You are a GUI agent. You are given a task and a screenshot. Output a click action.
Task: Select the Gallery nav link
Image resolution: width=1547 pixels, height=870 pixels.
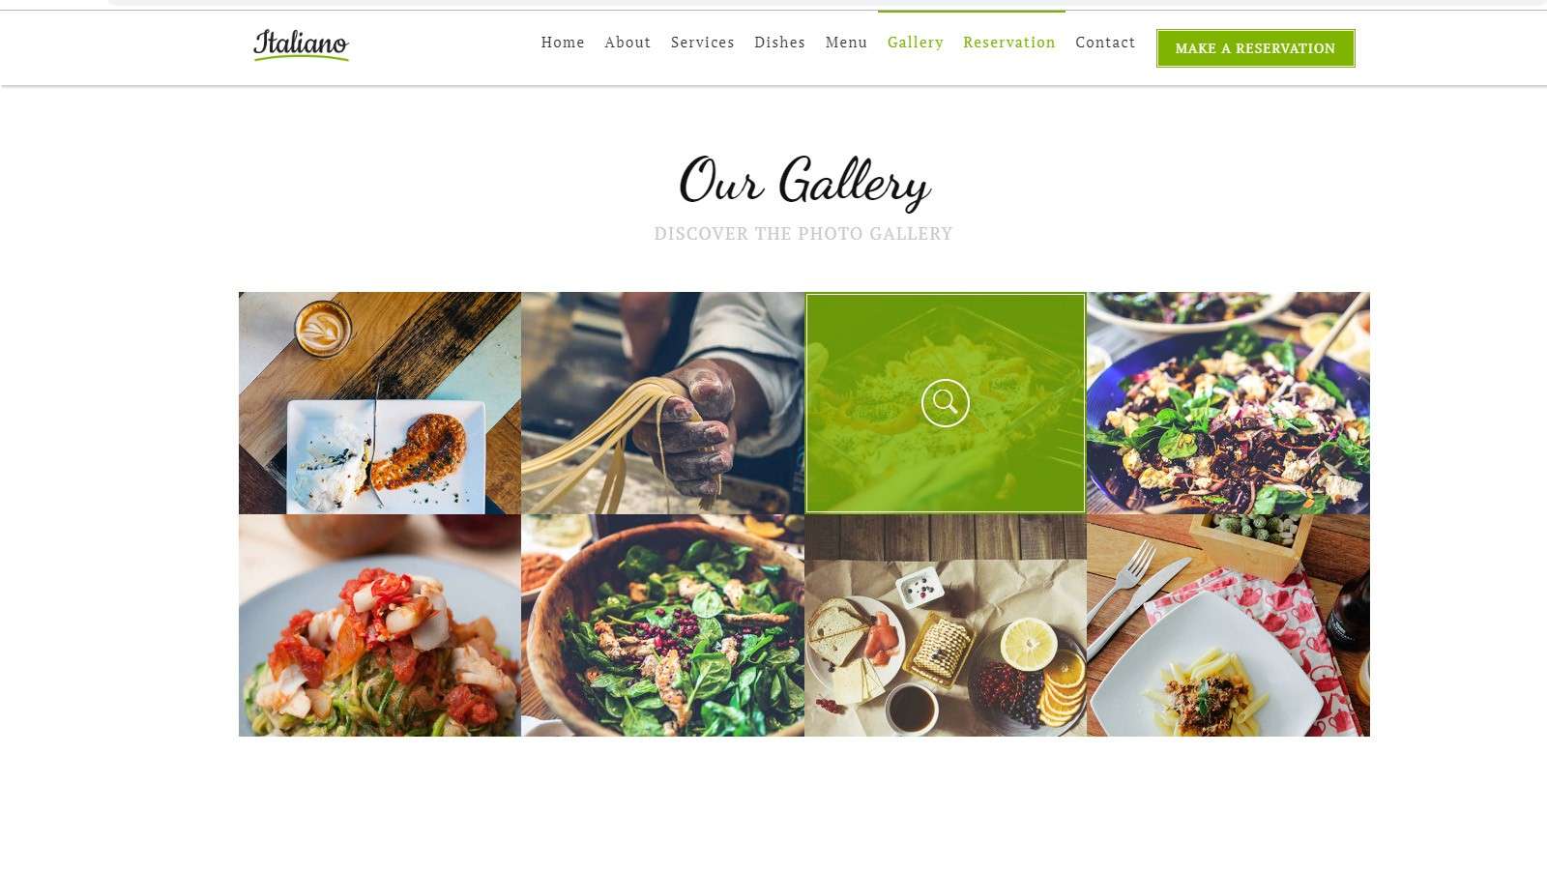(916, 43)
